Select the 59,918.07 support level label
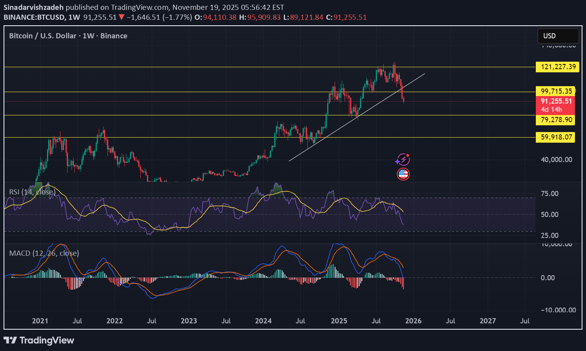The width and height of the screenshot is (586, 351). coord(556,137)
